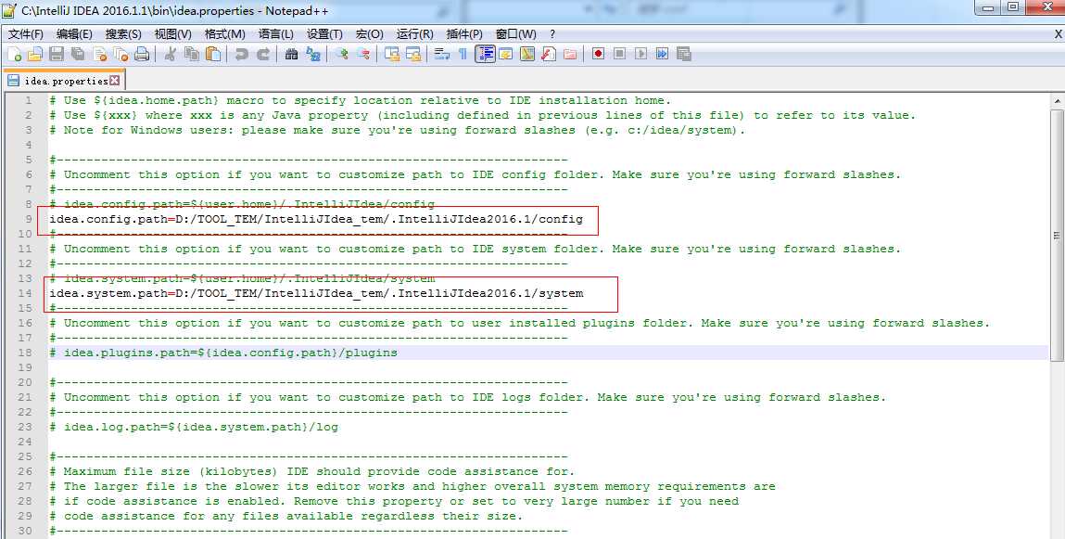Open the Replace dialog icon

click(313, 55)
